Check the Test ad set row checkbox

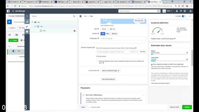[9, 51]
